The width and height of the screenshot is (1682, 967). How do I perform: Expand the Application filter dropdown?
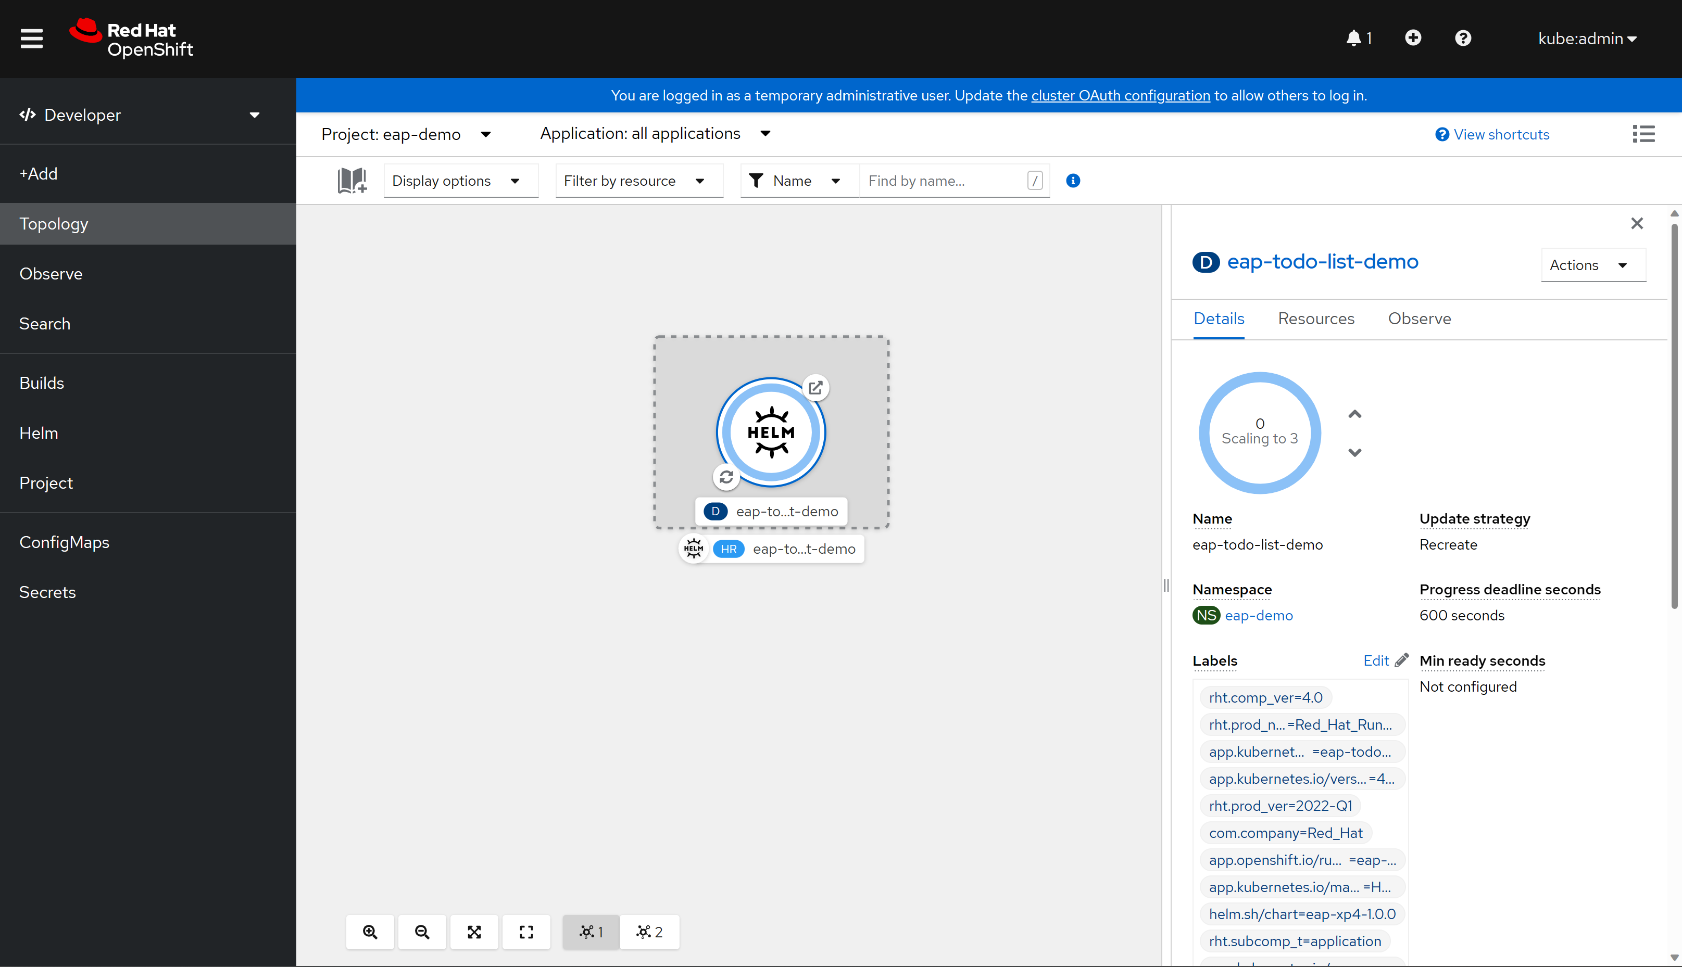pyautogui.click(x=655, y=134)
